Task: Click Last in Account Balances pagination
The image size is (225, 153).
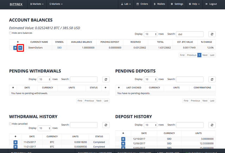Action: click(x=212, y=55)
